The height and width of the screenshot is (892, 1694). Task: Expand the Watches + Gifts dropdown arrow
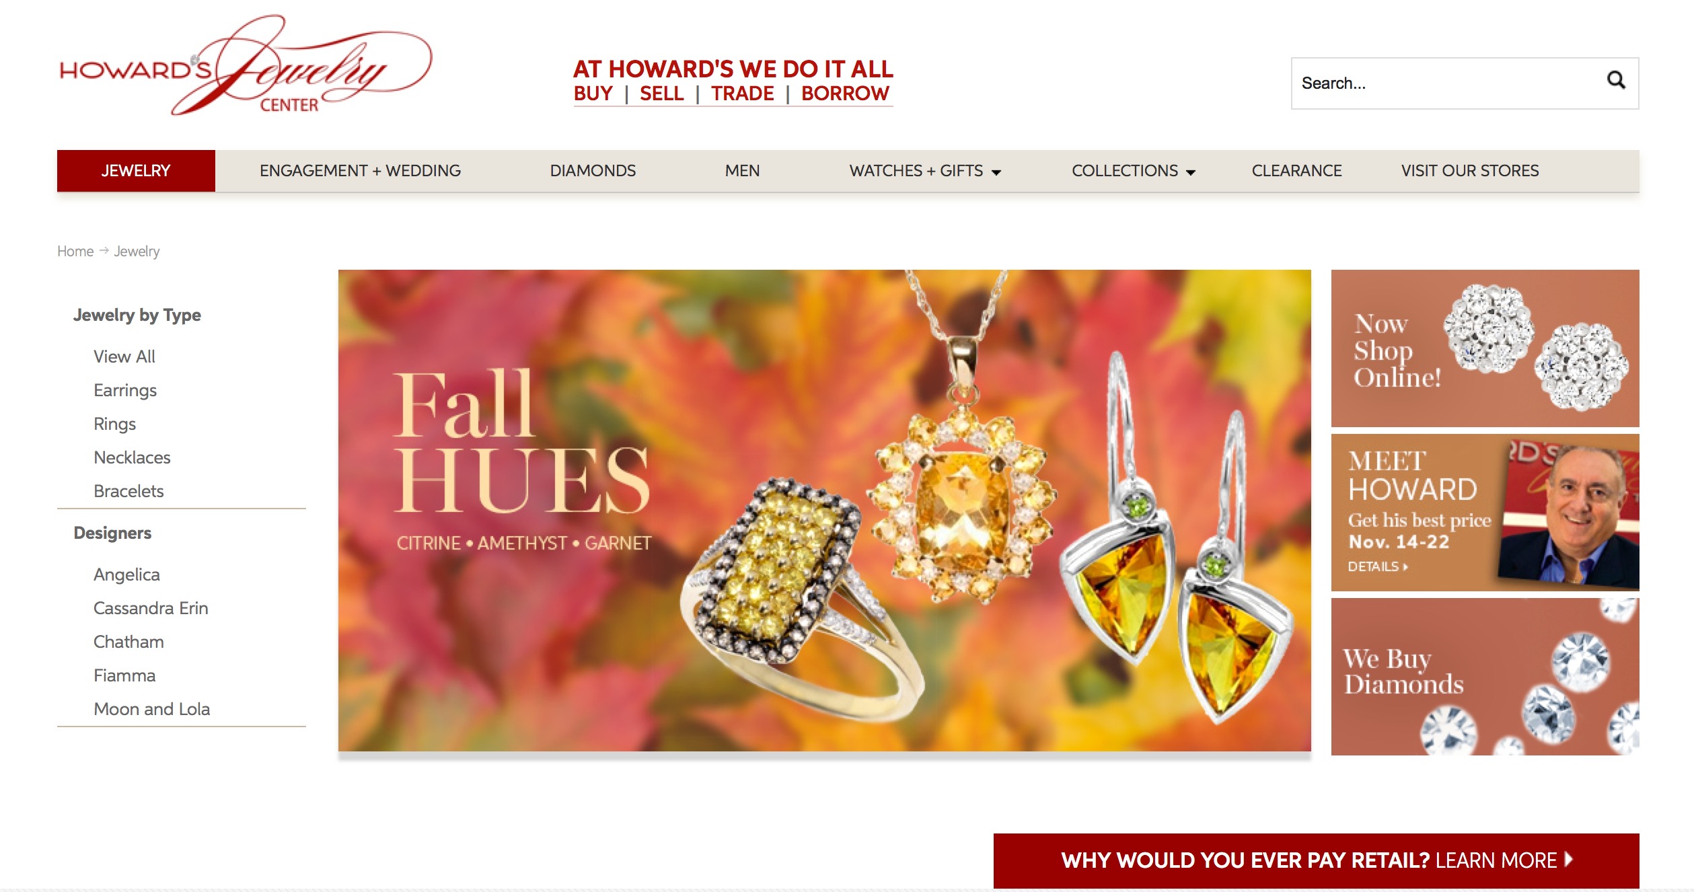click(x=996, y=172)
